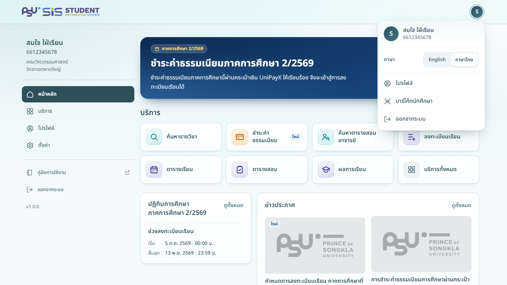
Task: Open the news thumbnail about การชำระค่าธรรมเนียม
Action: tap(421, 244)
